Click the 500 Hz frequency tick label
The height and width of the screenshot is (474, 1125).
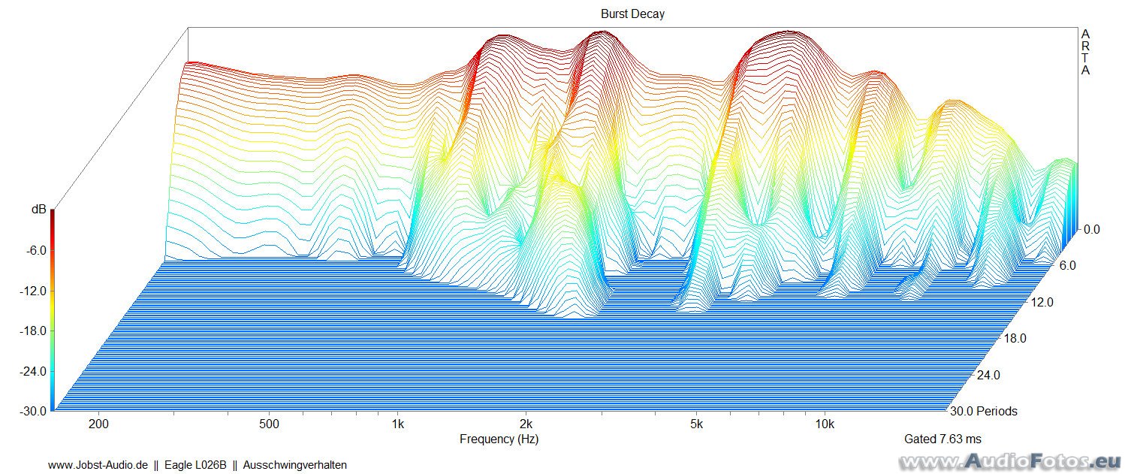(x=269, y=424)
